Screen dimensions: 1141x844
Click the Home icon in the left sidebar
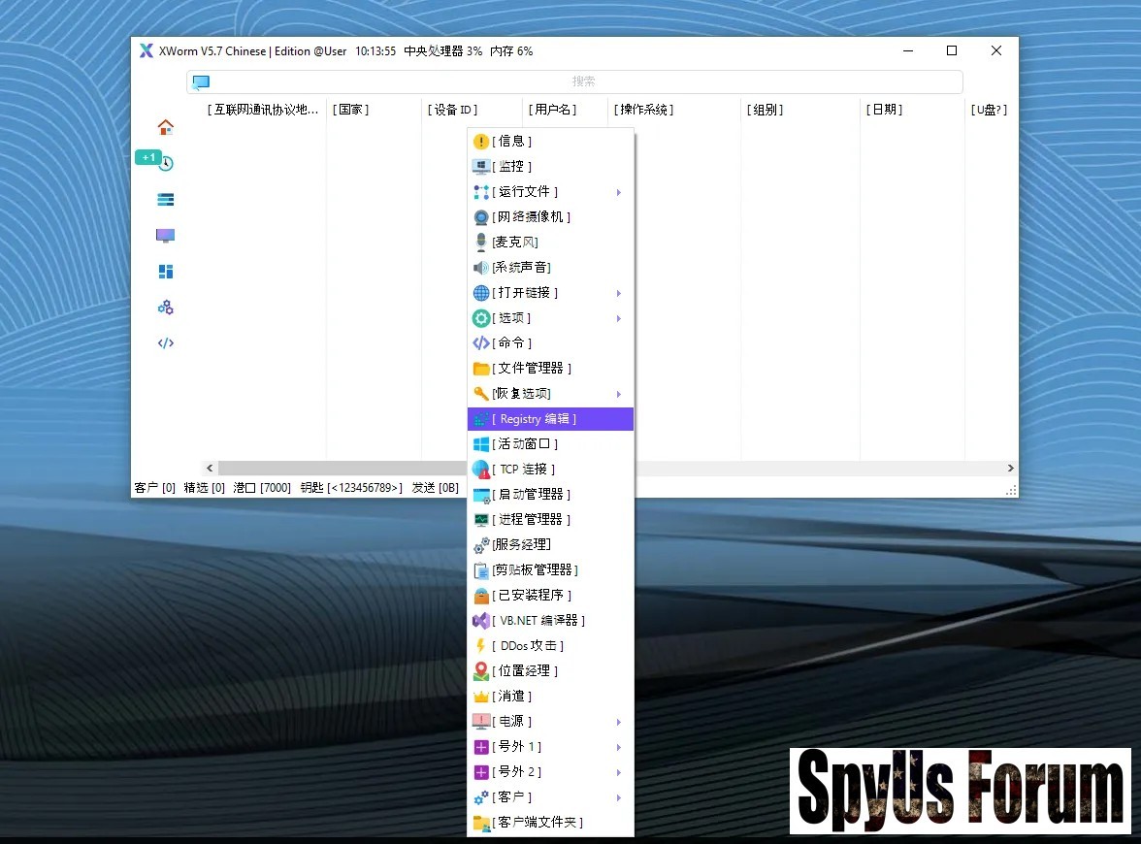[166, 127]
